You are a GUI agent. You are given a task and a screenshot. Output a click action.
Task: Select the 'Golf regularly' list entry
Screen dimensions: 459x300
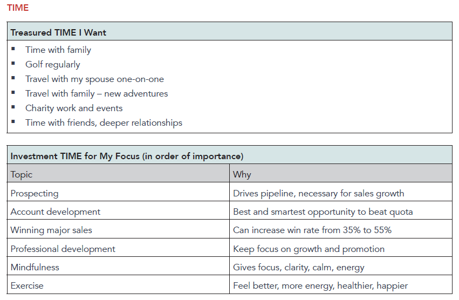[x=52, y=64]
